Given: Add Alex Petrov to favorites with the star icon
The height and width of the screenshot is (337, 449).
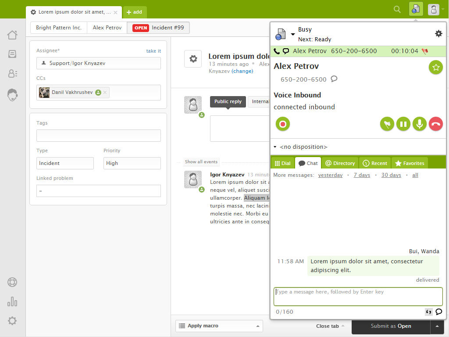Looking at the screenshot, I should click(x=435, y=68).
